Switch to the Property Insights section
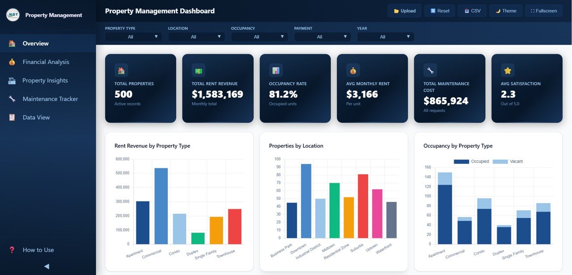The width and height of the screenshot is (572, 275). pyautogui.click(x=45, y=80)
